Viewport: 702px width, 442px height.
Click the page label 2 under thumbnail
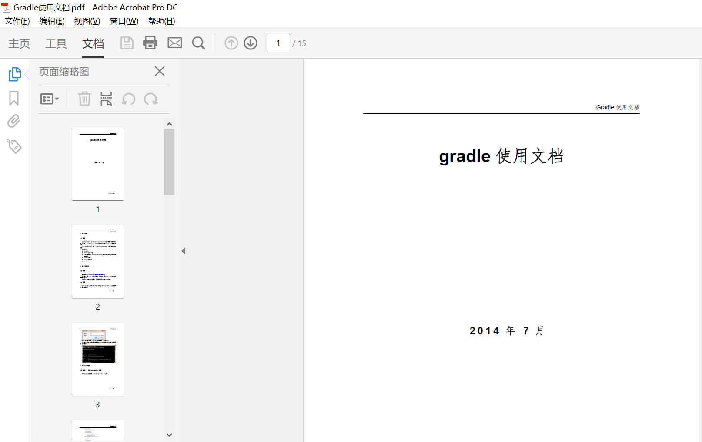(x=98, y=307)
